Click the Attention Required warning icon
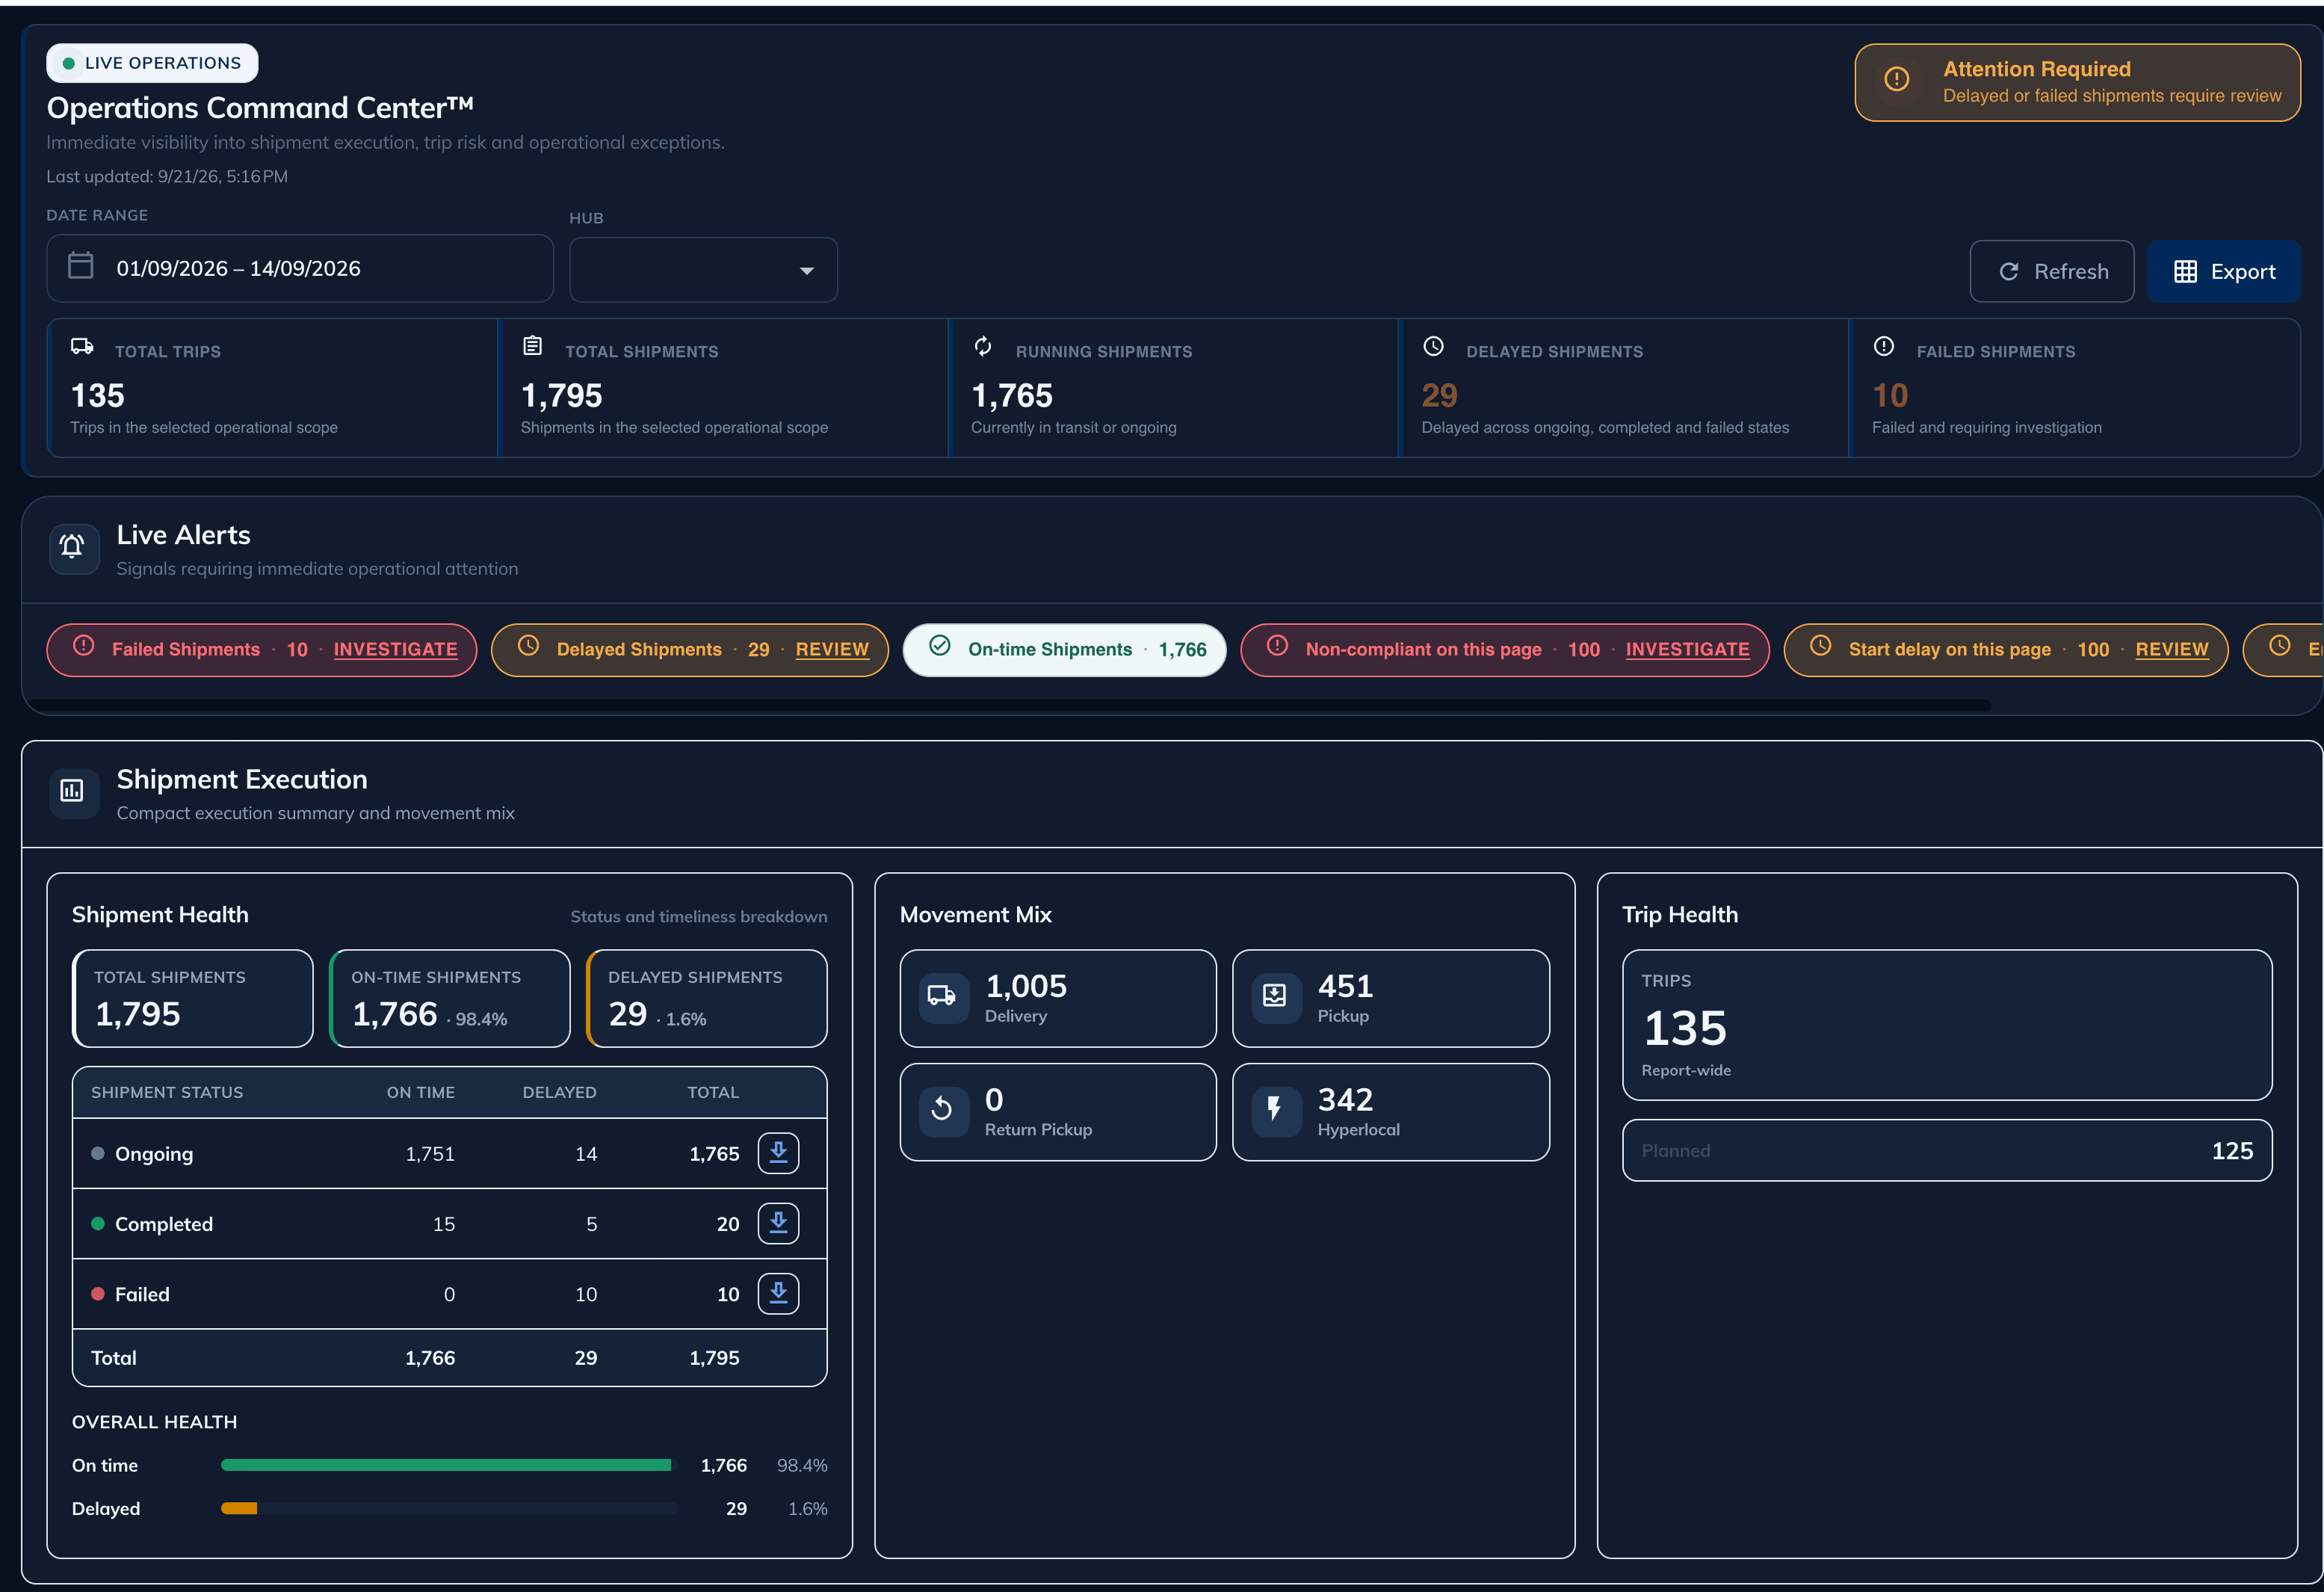The width and height of the screenshot is (2324, 1592). coord(1896,80)
